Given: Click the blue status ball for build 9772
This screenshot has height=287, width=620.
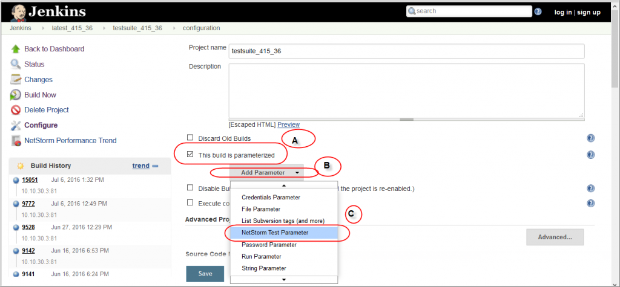Looking at the screenshot, I should (x=16, y=204).
